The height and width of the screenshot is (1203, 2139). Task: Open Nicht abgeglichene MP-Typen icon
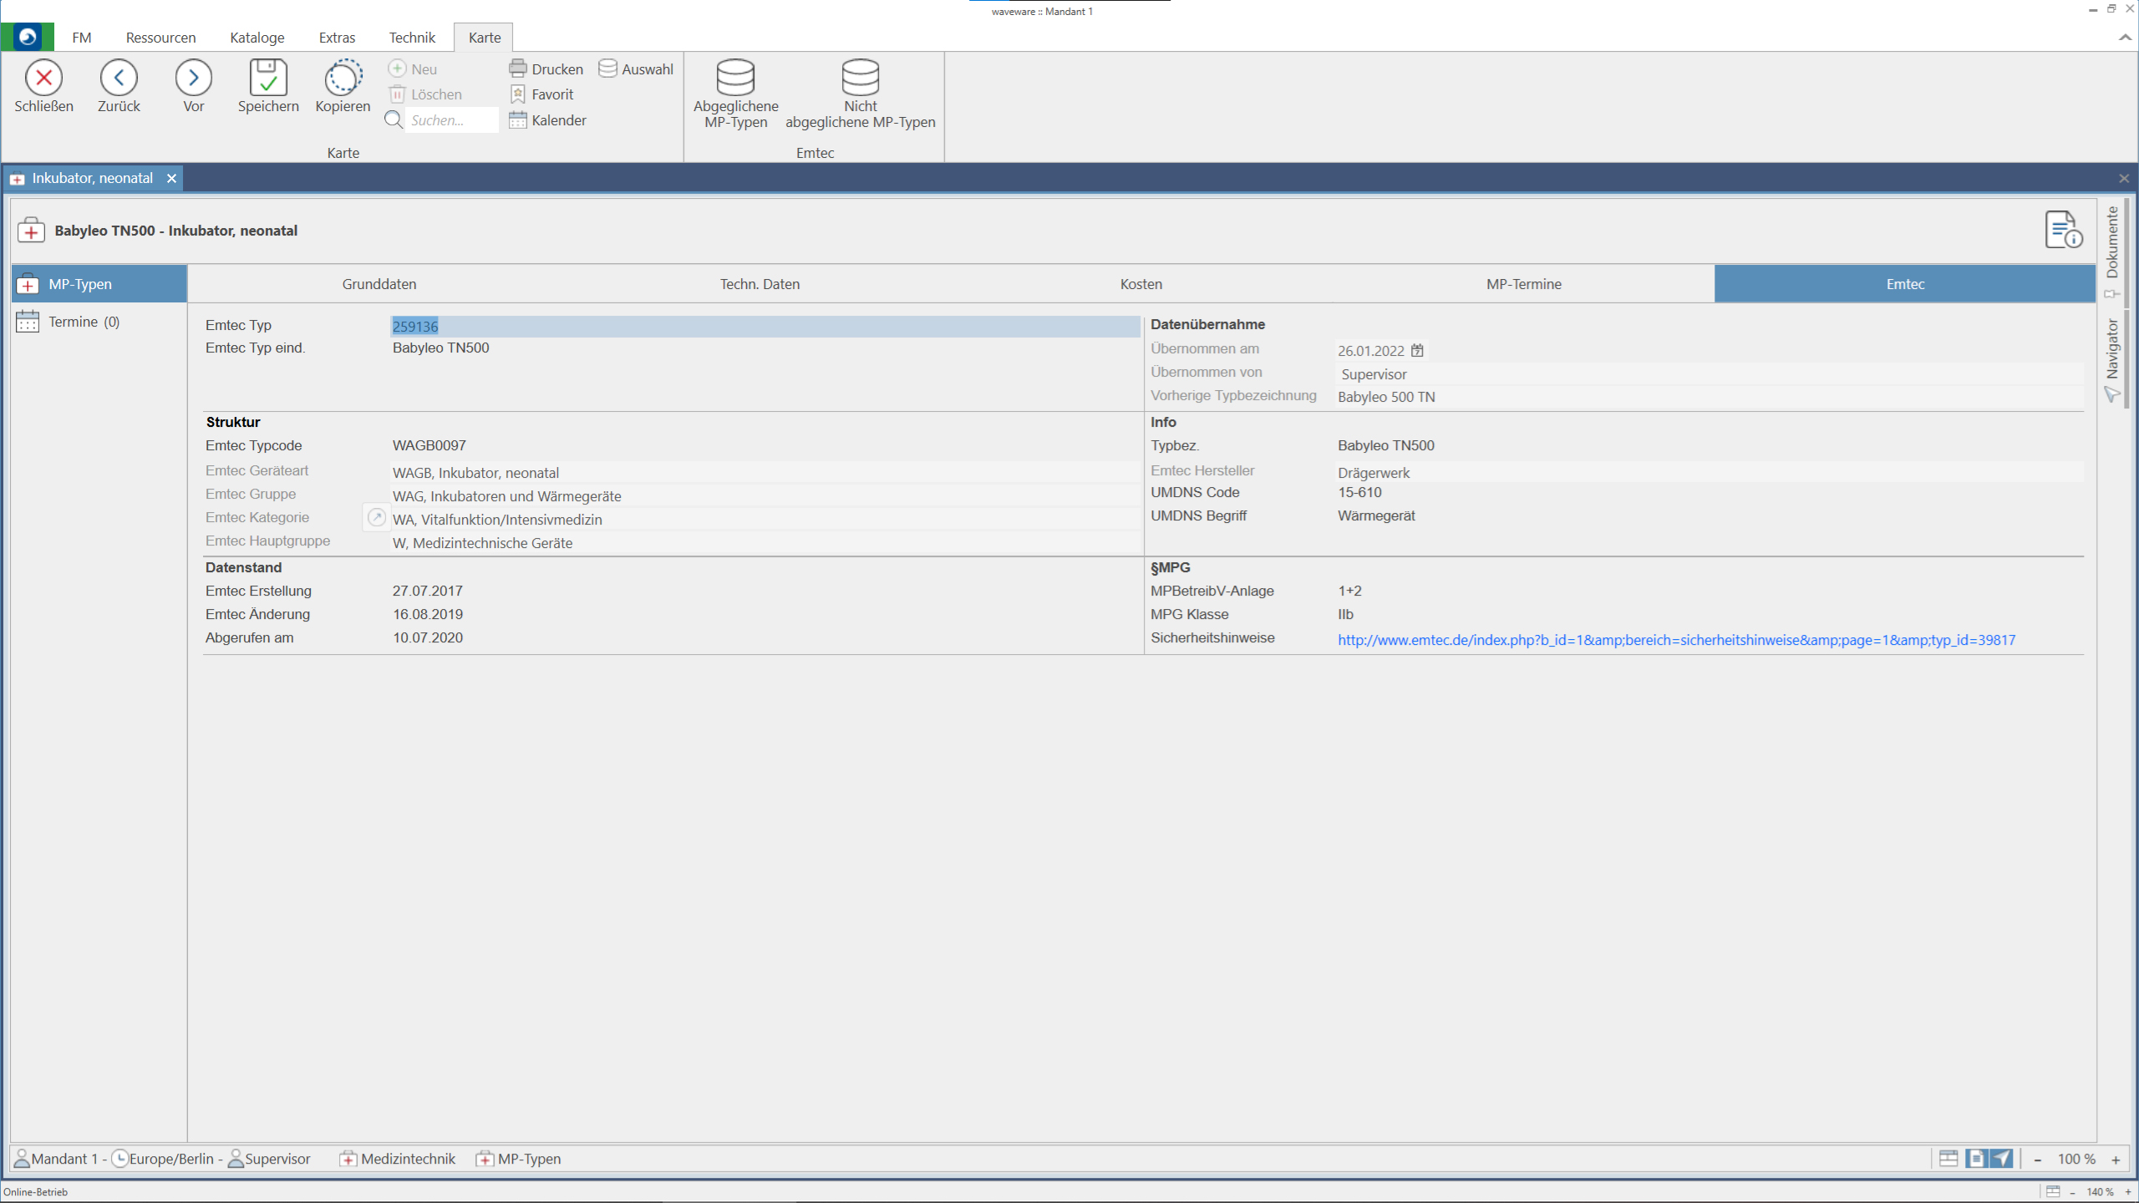point(860,78)
